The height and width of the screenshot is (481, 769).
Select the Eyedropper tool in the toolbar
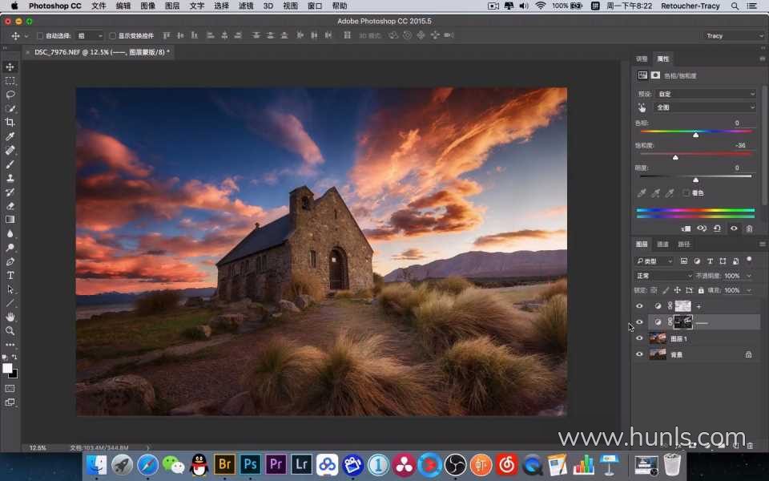(x=10, y=136)
